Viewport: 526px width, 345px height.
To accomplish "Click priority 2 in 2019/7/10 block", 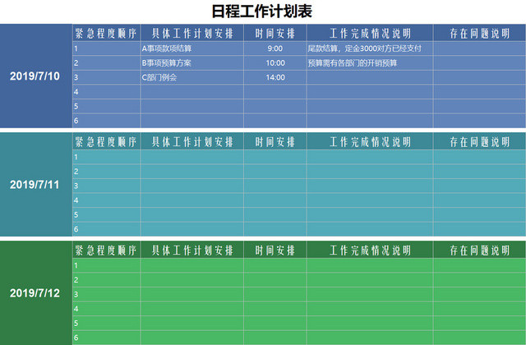I will [x=106, y=63].
